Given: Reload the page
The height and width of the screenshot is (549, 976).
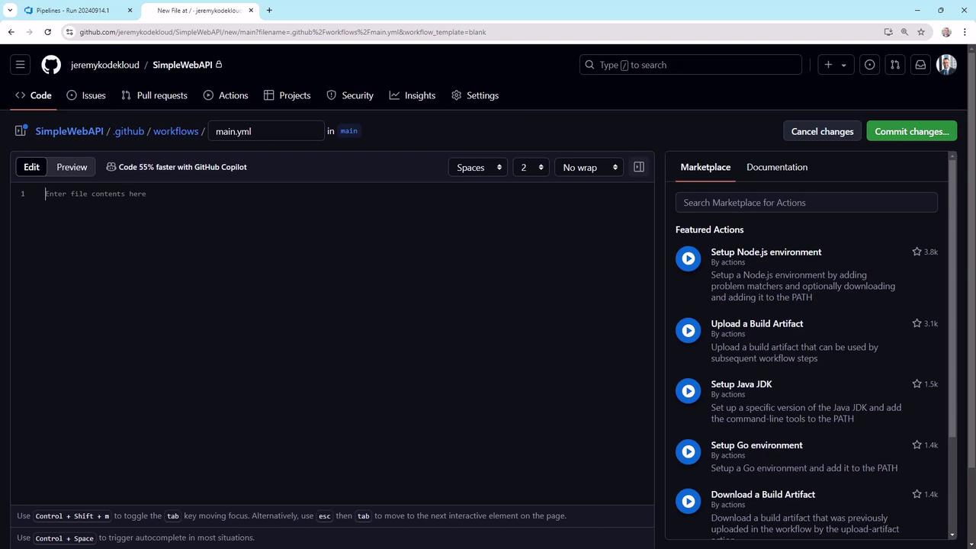Looking at the screenshot, I should 47,32.
